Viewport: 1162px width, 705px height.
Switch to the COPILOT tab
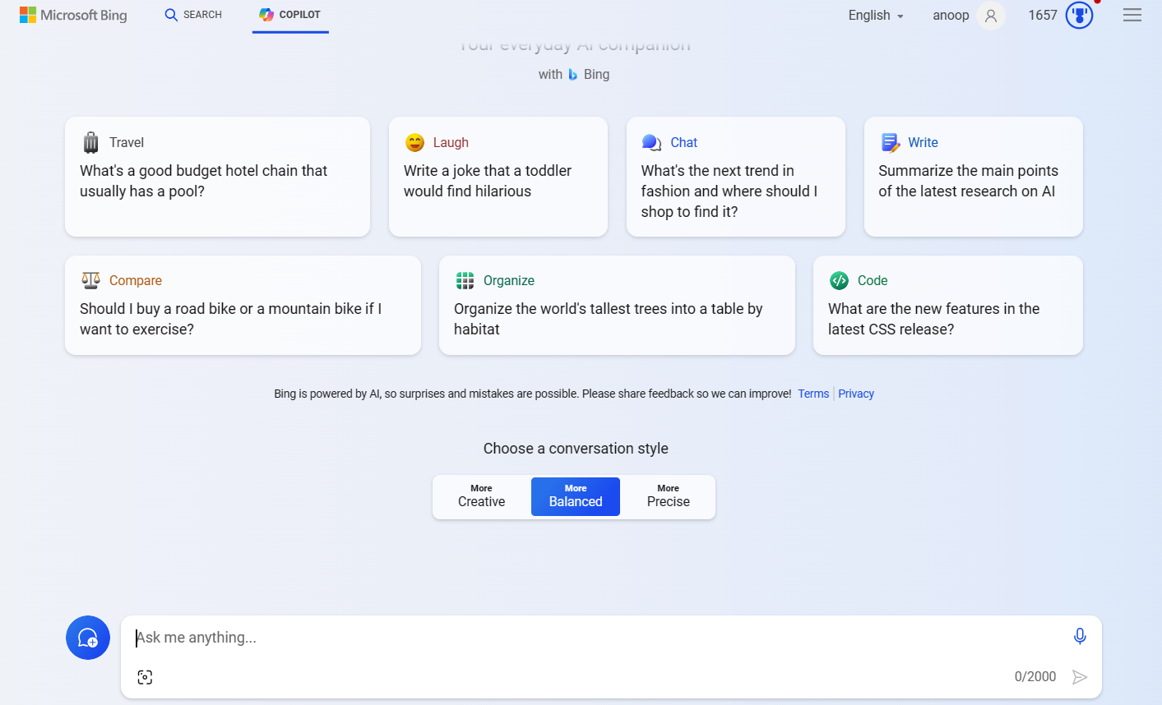click(x=290, y=15)
